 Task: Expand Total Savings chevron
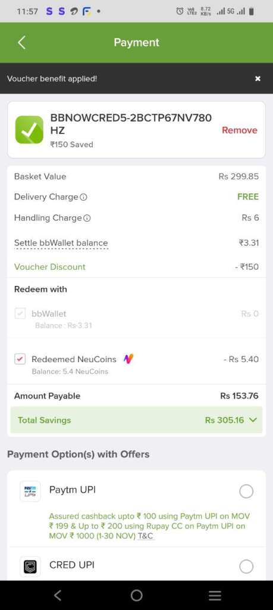pyautogui.click(x=253, y=420)
